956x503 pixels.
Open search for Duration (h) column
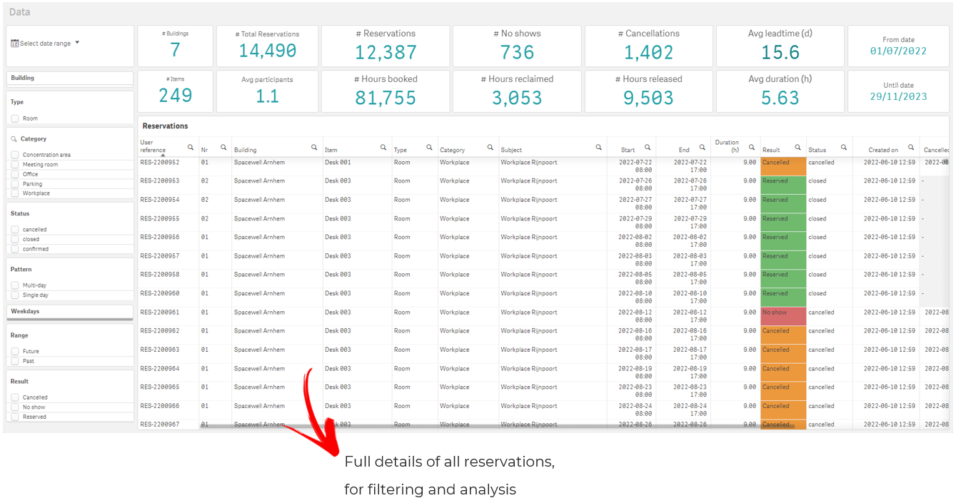tap(751, 148)
